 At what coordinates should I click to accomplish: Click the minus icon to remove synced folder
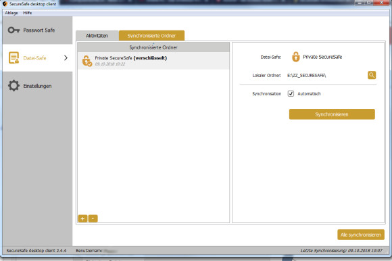(x=93, y=218)
